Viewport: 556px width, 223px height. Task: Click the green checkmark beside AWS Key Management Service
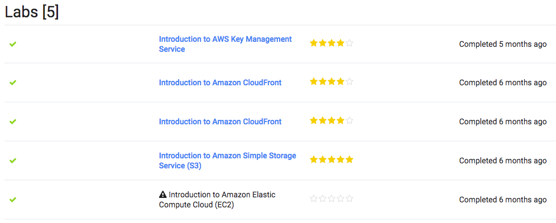13,44
